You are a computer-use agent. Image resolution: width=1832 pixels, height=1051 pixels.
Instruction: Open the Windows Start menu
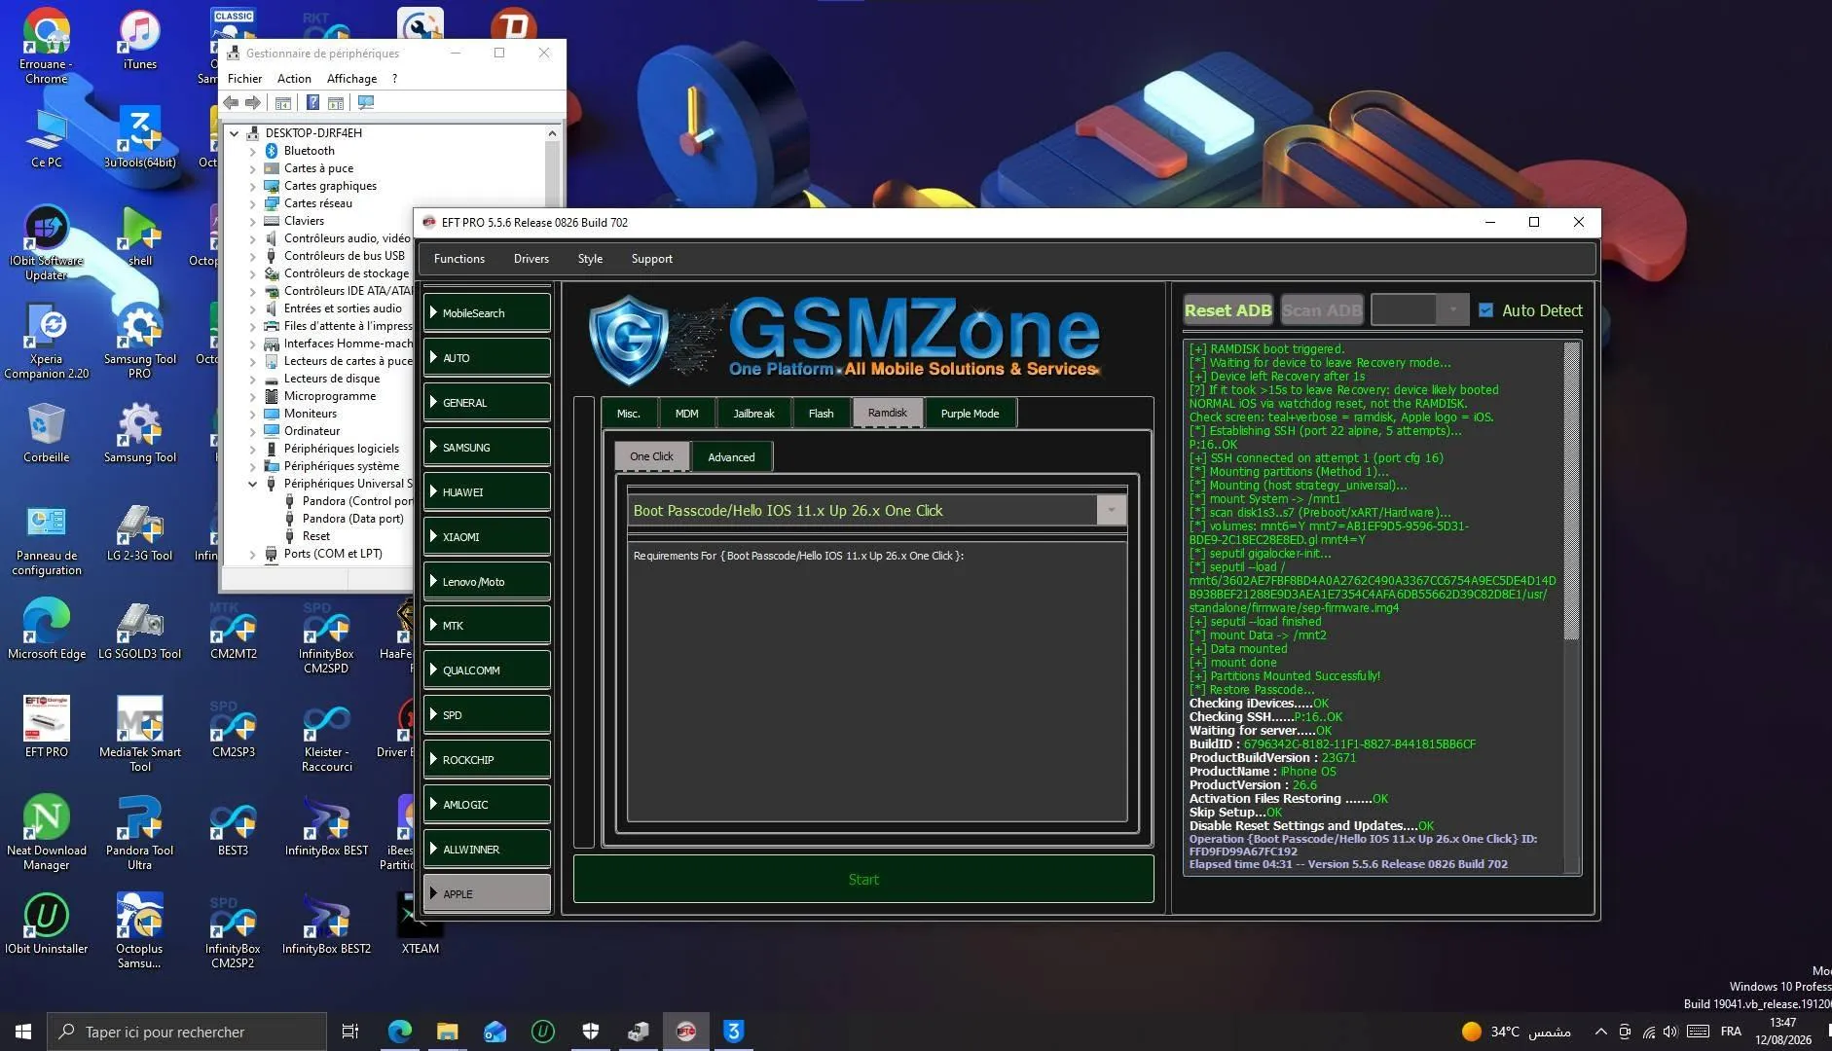click(23, 1032)
